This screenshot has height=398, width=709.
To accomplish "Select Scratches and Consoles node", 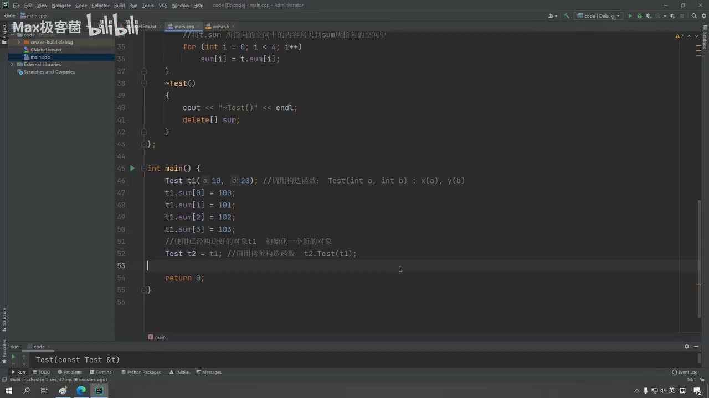I will pos(49,72).
